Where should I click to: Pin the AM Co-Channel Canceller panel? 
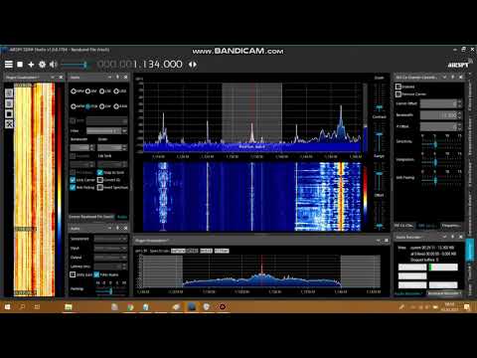453,78
